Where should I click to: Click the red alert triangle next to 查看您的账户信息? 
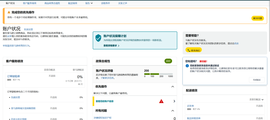pyautogui.click(x=161, y=101)
